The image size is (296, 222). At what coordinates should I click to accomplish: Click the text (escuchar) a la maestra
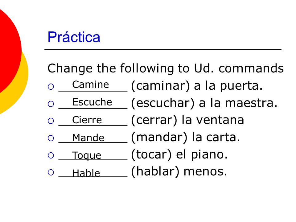(x=204, y=103)
